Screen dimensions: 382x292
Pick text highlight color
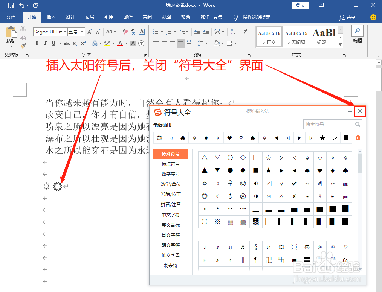(107, 43)
